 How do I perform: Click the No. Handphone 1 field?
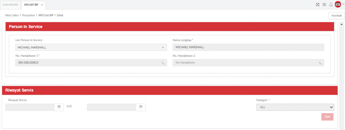click(91, 62)
